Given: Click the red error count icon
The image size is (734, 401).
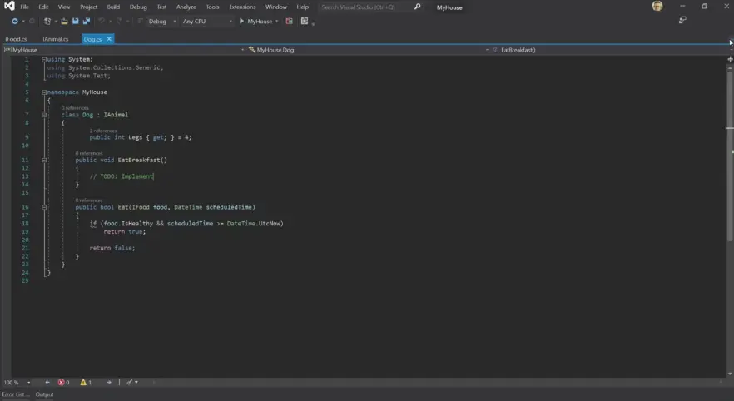Looking at the screenshot, I should point(62,383).
